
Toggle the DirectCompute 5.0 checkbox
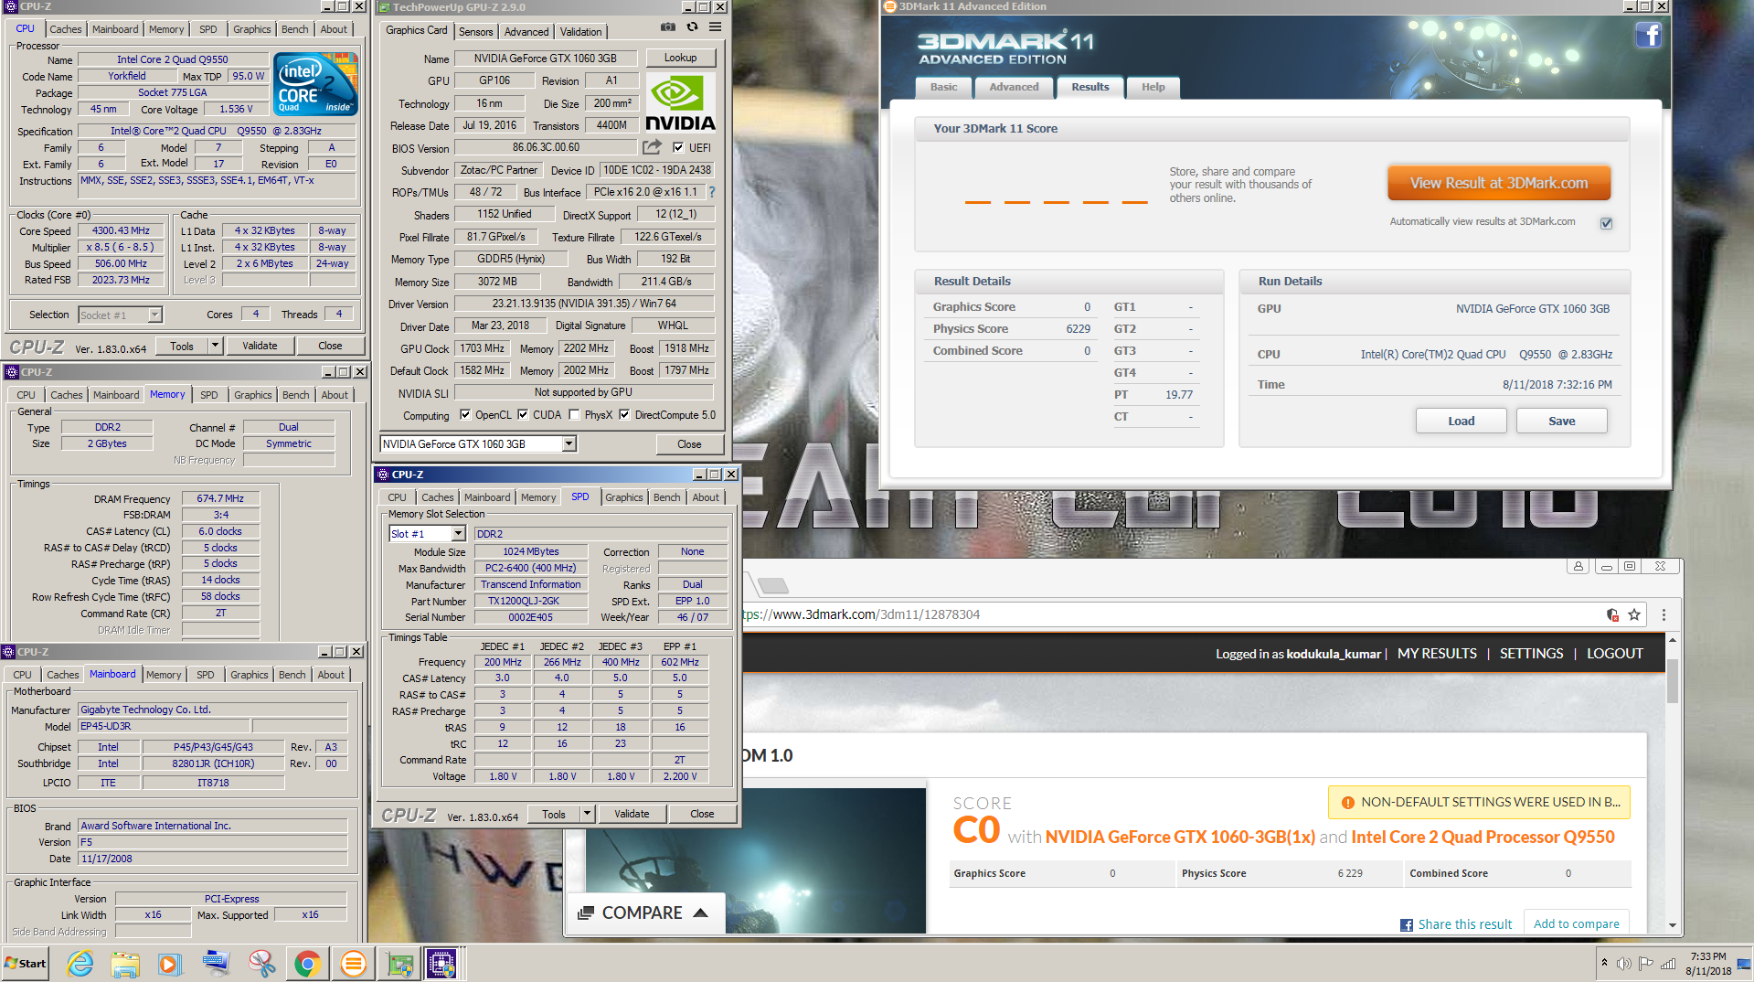pyautogui.click(x=624, y=415)
